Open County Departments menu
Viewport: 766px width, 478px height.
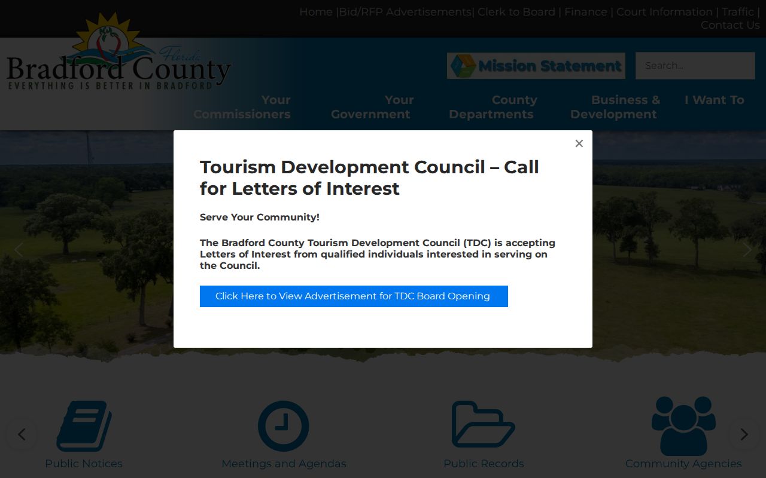tap(493, 107)
